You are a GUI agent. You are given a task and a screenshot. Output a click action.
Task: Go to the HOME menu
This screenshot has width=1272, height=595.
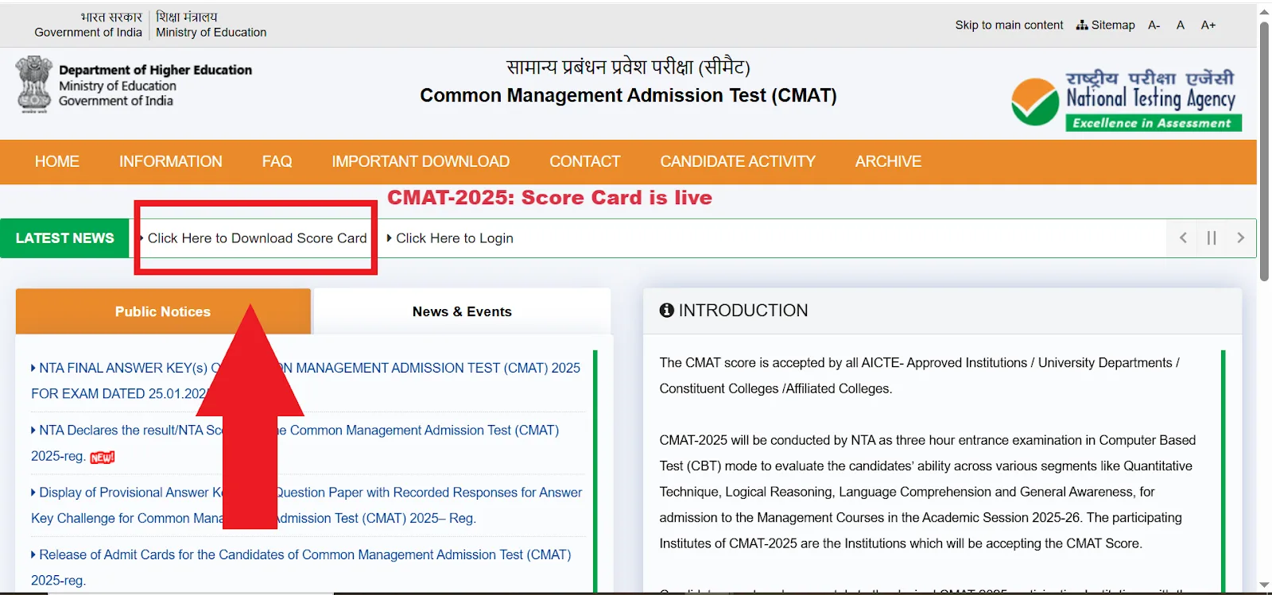pos(57,161)
